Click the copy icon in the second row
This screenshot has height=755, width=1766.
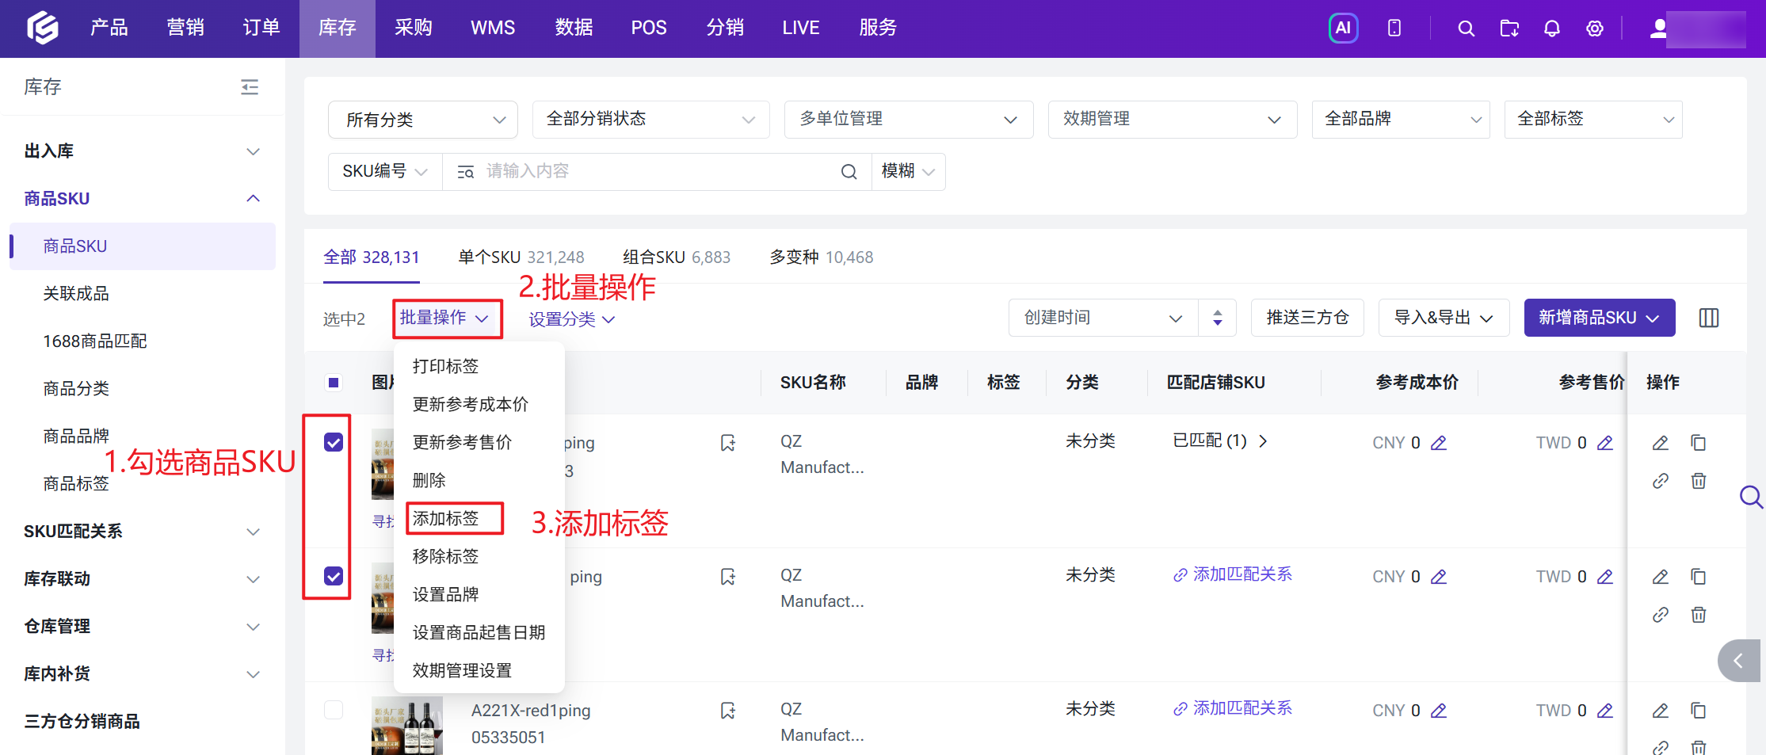click(1699, 577)
